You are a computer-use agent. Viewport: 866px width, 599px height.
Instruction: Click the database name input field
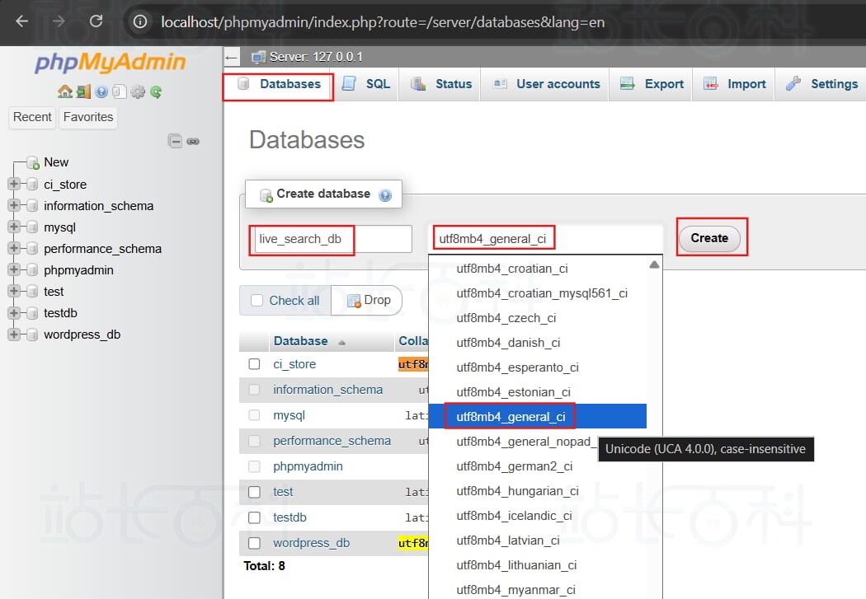pyautogui.click(x=333, y=239)
